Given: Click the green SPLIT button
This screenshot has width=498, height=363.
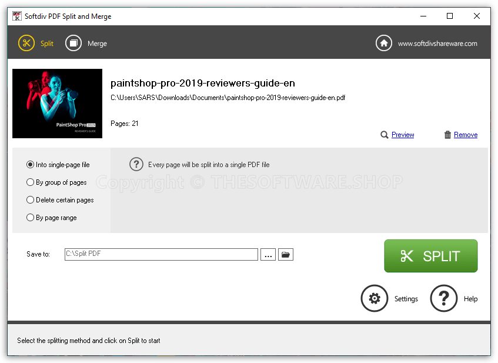Looking at the screenshot, I should coord(430,256).
